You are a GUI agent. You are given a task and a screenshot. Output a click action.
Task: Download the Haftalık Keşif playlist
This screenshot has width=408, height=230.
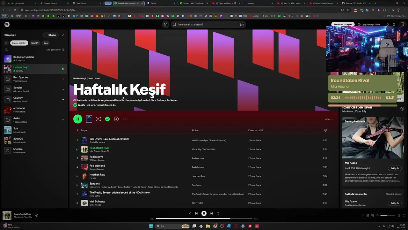pos(116,119)
